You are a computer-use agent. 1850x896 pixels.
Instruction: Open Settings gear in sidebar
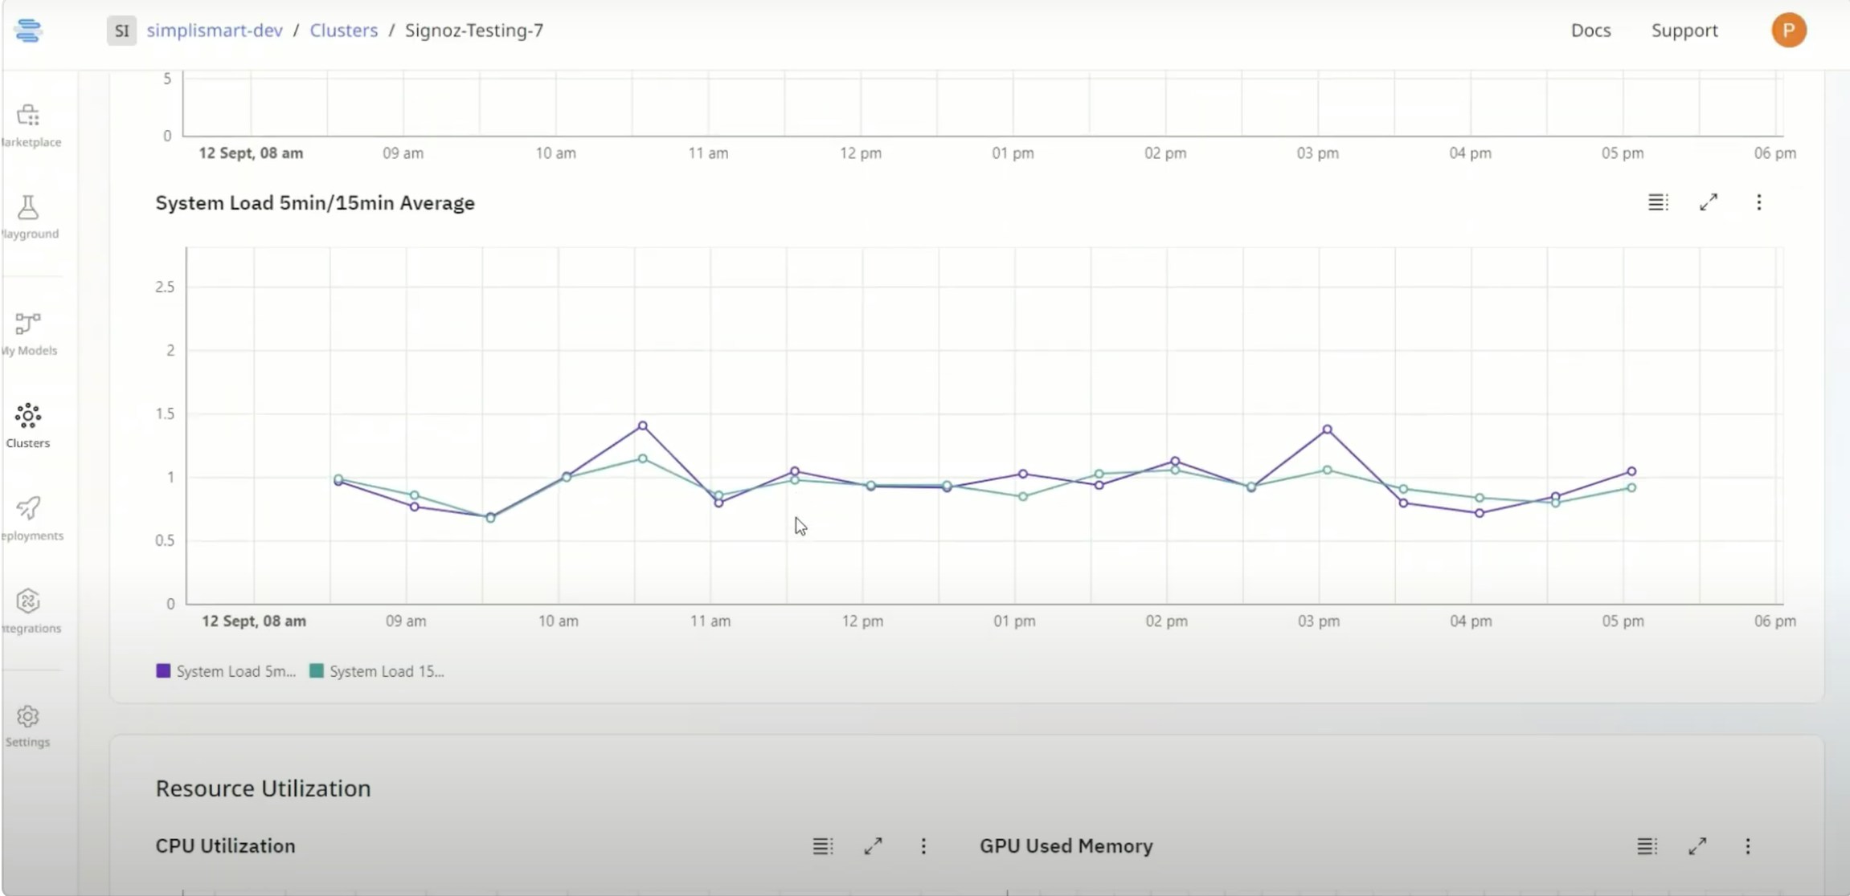(28, 717)
